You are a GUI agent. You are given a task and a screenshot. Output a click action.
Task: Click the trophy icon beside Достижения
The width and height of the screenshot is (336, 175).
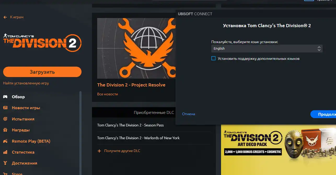tap(5, 163)
